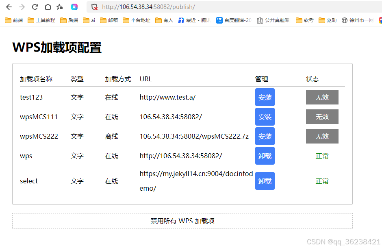Go back with the browser back arrow
Image resolution: width=382 pixels, height=248 pixels.
coord(9,7)
